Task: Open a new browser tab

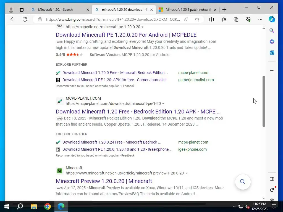Action: (x=224, y=10)
